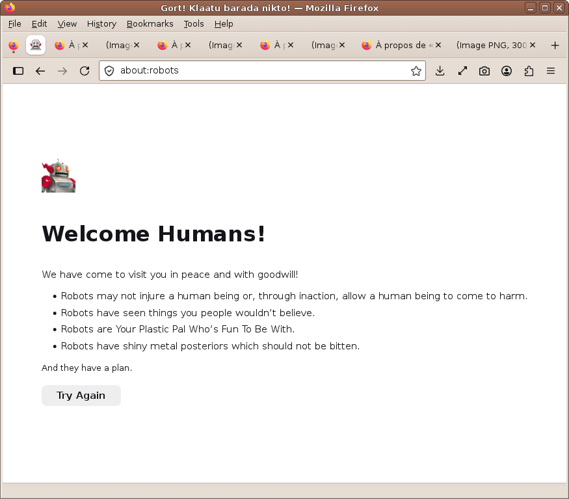Close the Firefox window
569x499 pixels.
pos(559,8)
